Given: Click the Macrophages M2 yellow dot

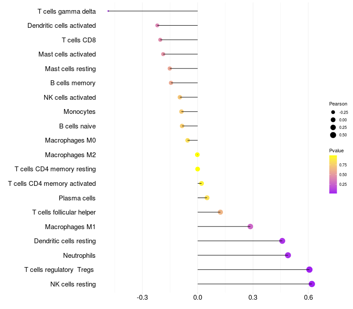Looking at the screenshot, I should (x=197, y=155).
